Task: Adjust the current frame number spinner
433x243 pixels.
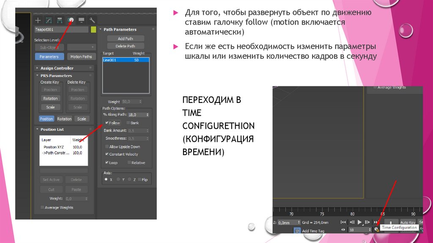Action: point(370,230)
